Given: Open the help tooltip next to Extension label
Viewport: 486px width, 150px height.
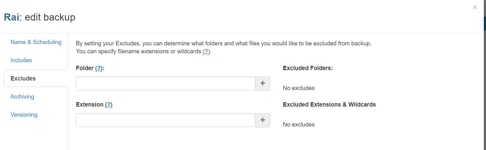Looking at the screenshot, I should (x=109, y=105).
